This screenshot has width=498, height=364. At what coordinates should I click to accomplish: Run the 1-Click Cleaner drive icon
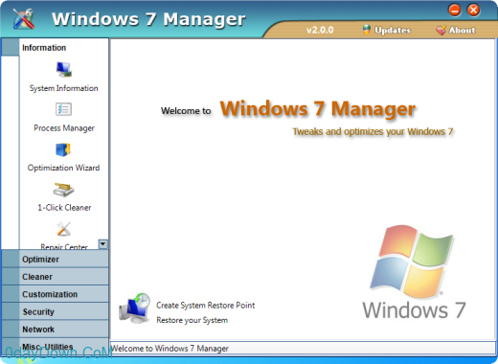(63, 190)
